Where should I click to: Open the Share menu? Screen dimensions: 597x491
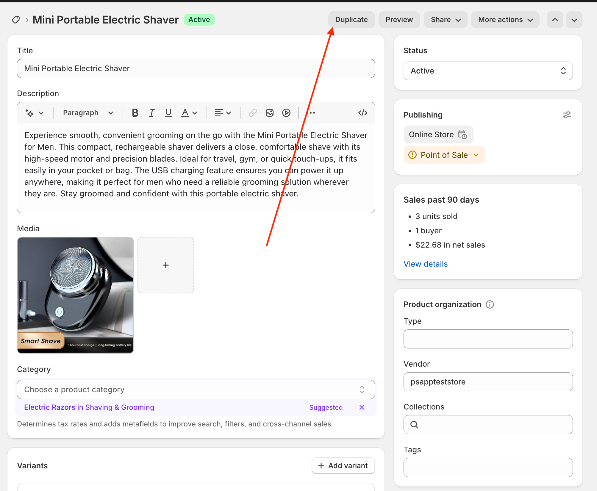click(445, 20)
